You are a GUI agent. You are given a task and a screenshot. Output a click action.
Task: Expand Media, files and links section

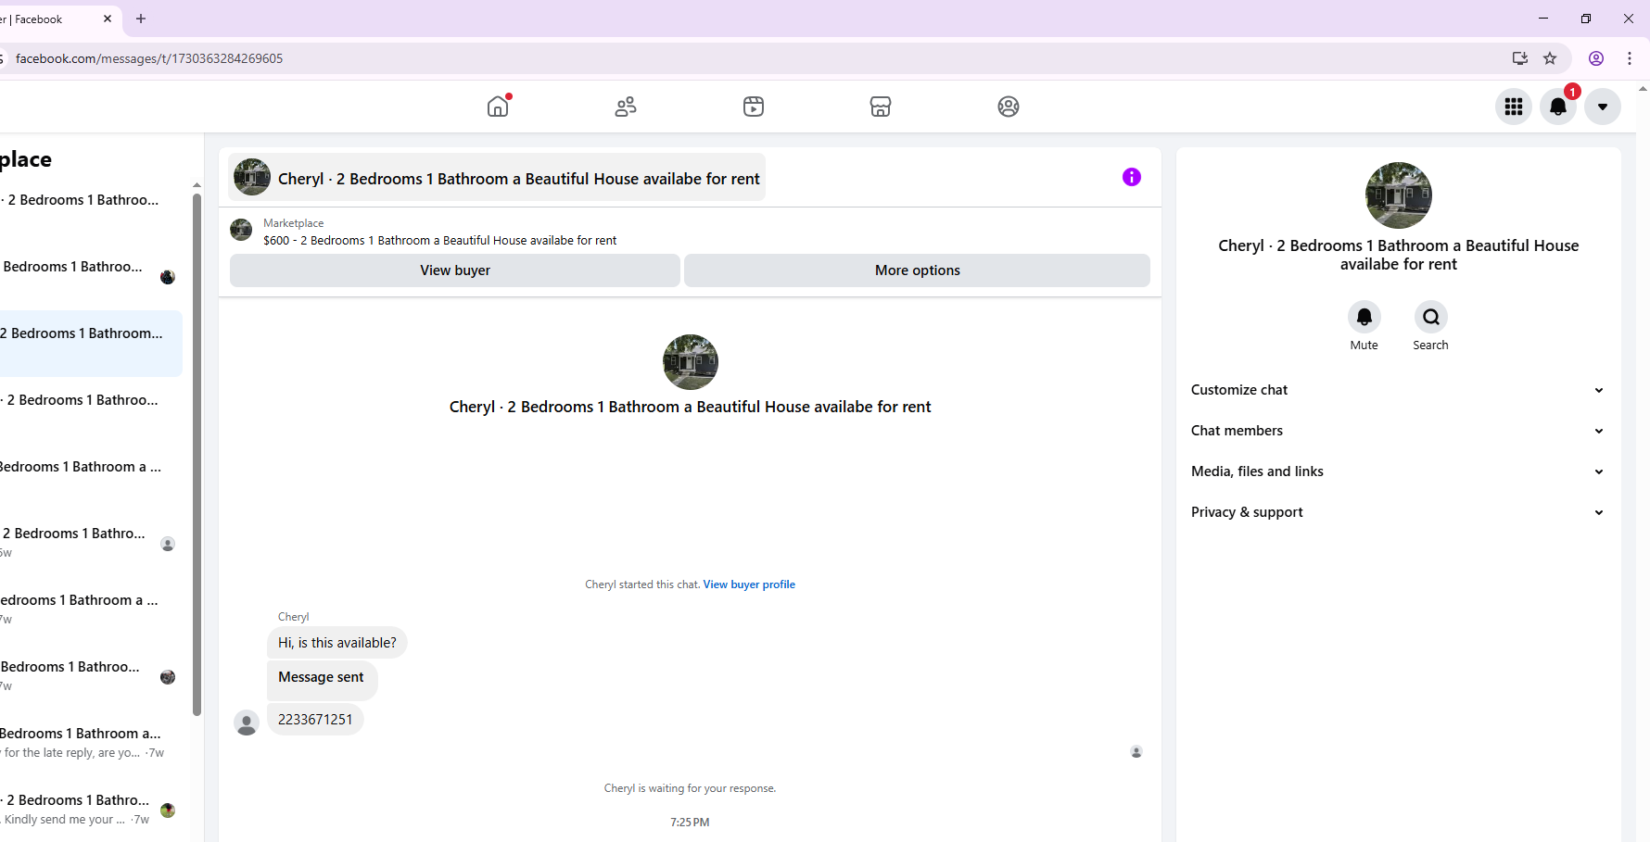(1398, 471)
